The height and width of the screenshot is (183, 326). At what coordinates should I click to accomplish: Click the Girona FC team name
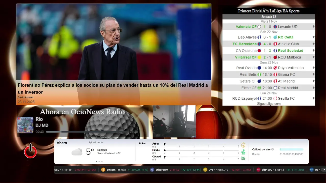pos(287,74)
